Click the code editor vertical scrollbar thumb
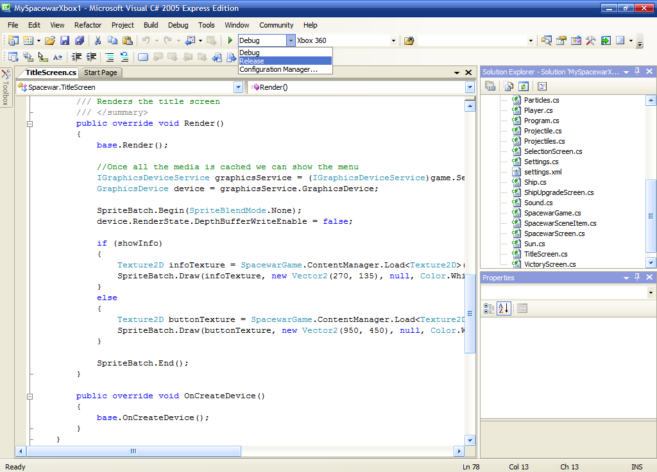Viewport: 657px width, 472px height. click(x=470, y=314)
